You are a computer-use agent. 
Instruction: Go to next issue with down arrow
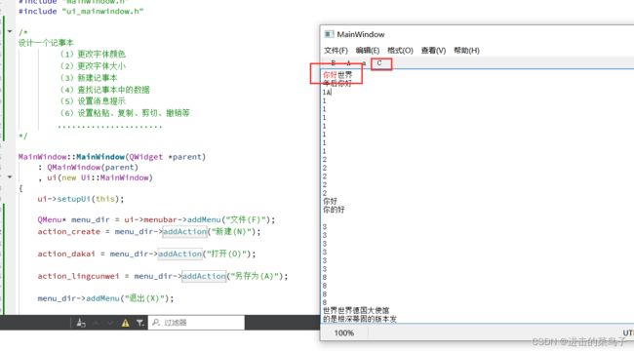pyautogui.click(x=110, y=323)
